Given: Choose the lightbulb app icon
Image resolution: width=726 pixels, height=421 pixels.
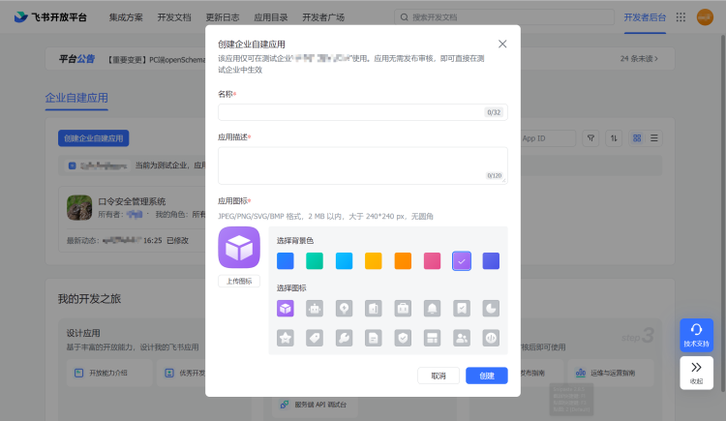Looking at the screenshot, I should point(344,309).
